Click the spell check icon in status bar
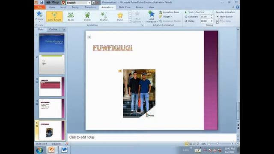 (x=67, y=144)
